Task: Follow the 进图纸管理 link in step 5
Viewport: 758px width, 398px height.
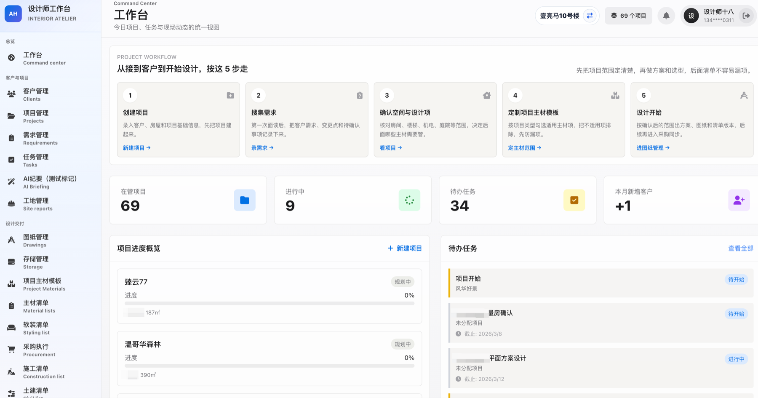Action: pos(653,148)
